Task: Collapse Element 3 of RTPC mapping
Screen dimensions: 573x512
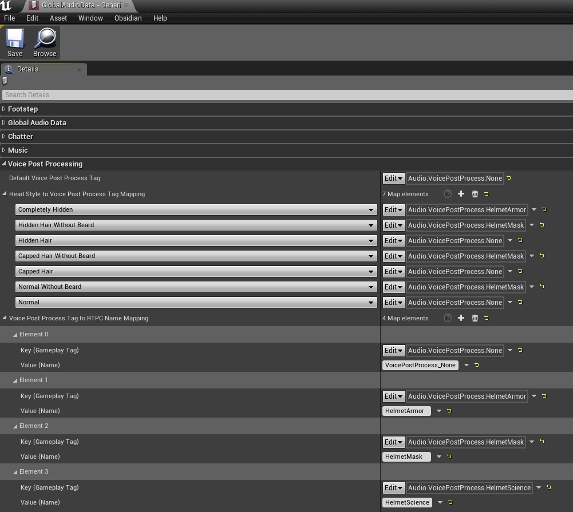Action: click(x=15, y=472)
